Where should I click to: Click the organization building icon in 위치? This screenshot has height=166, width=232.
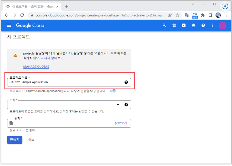point(11,123)
